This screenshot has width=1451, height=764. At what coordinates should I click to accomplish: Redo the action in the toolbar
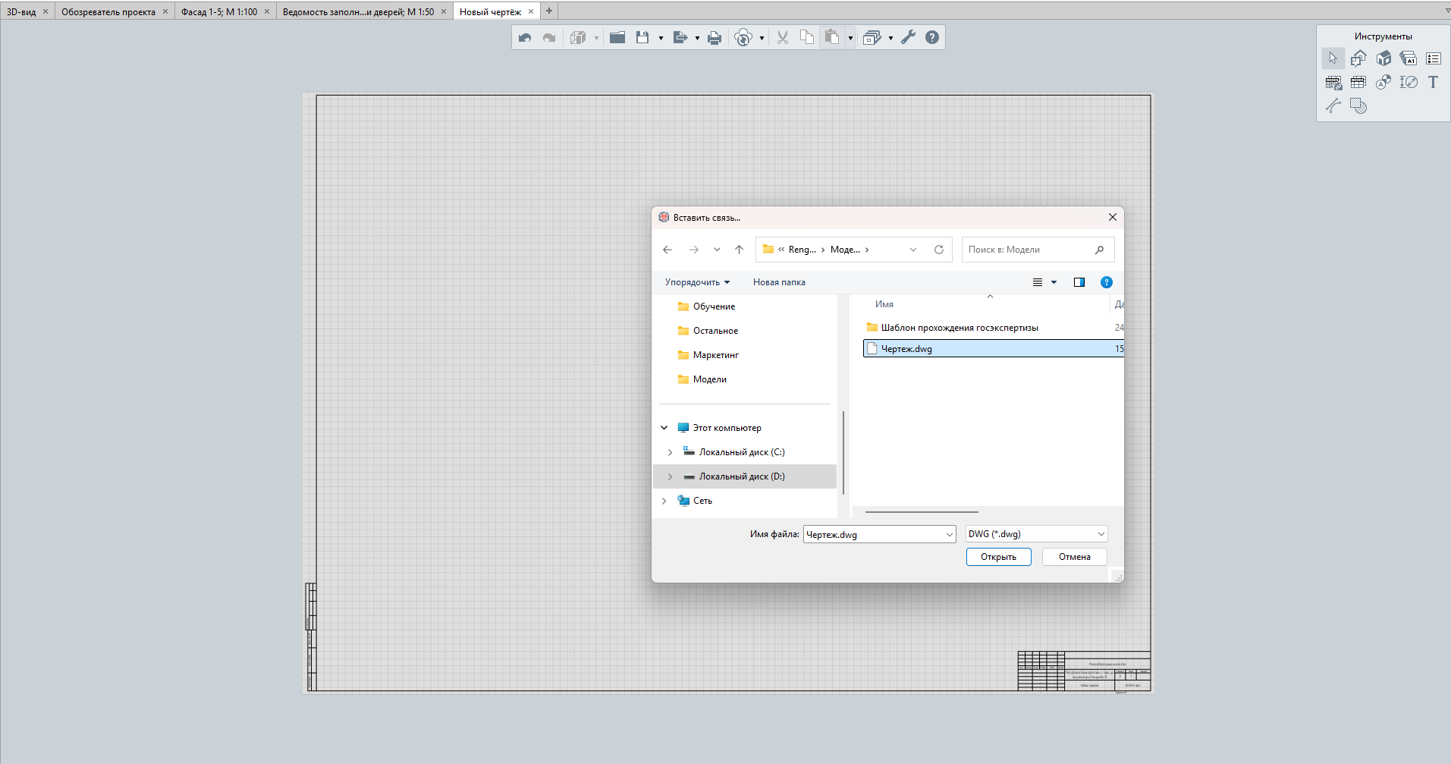549,37
